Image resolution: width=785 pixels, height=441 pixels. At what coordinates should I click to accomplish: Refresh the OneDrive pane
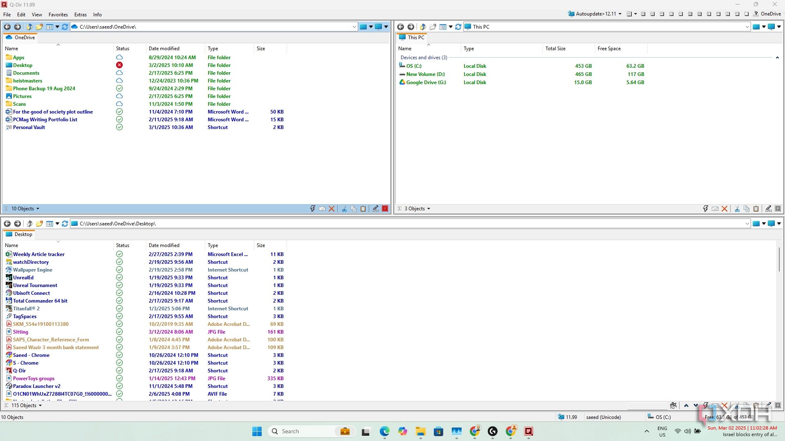tap(65, 27)
